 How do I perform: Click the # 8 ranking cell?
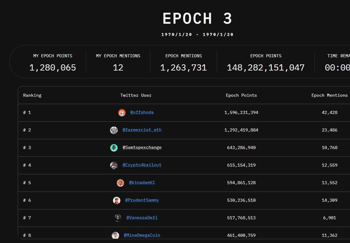(27, 235)
